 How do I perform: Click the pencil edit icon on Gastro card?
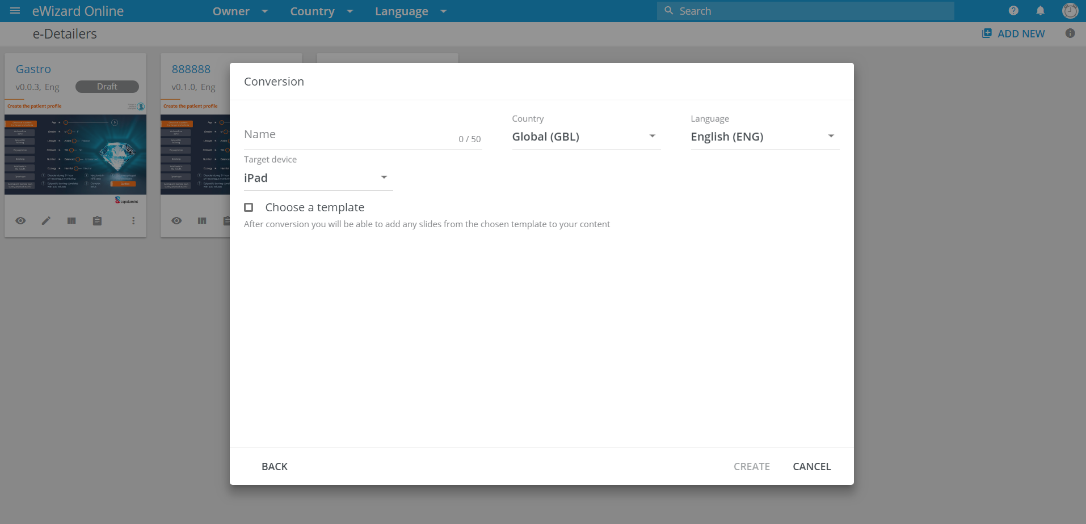(46, 221)
